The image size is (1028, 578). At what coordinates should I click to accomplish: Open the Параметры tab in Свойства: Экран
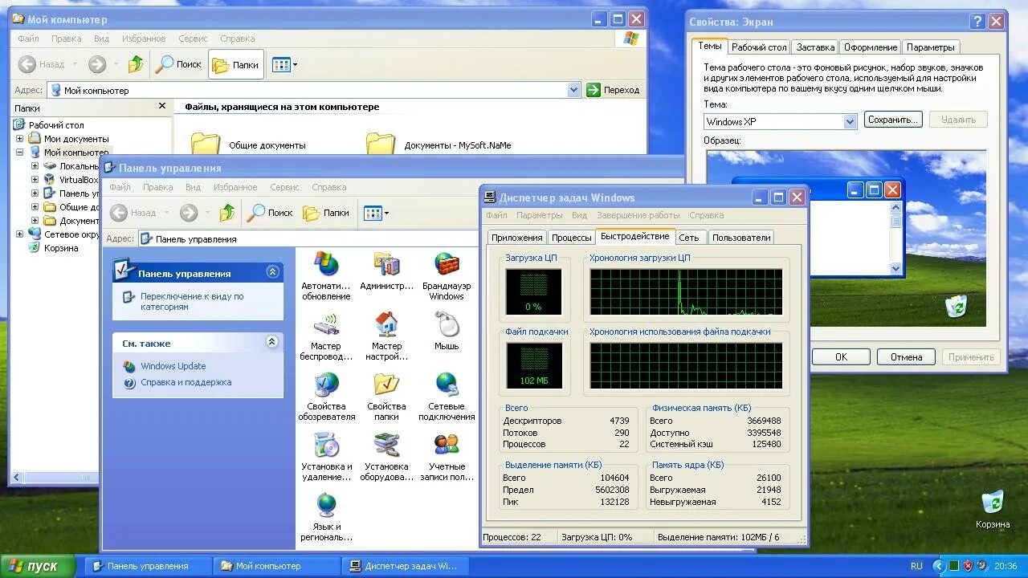tap(931, 47)
